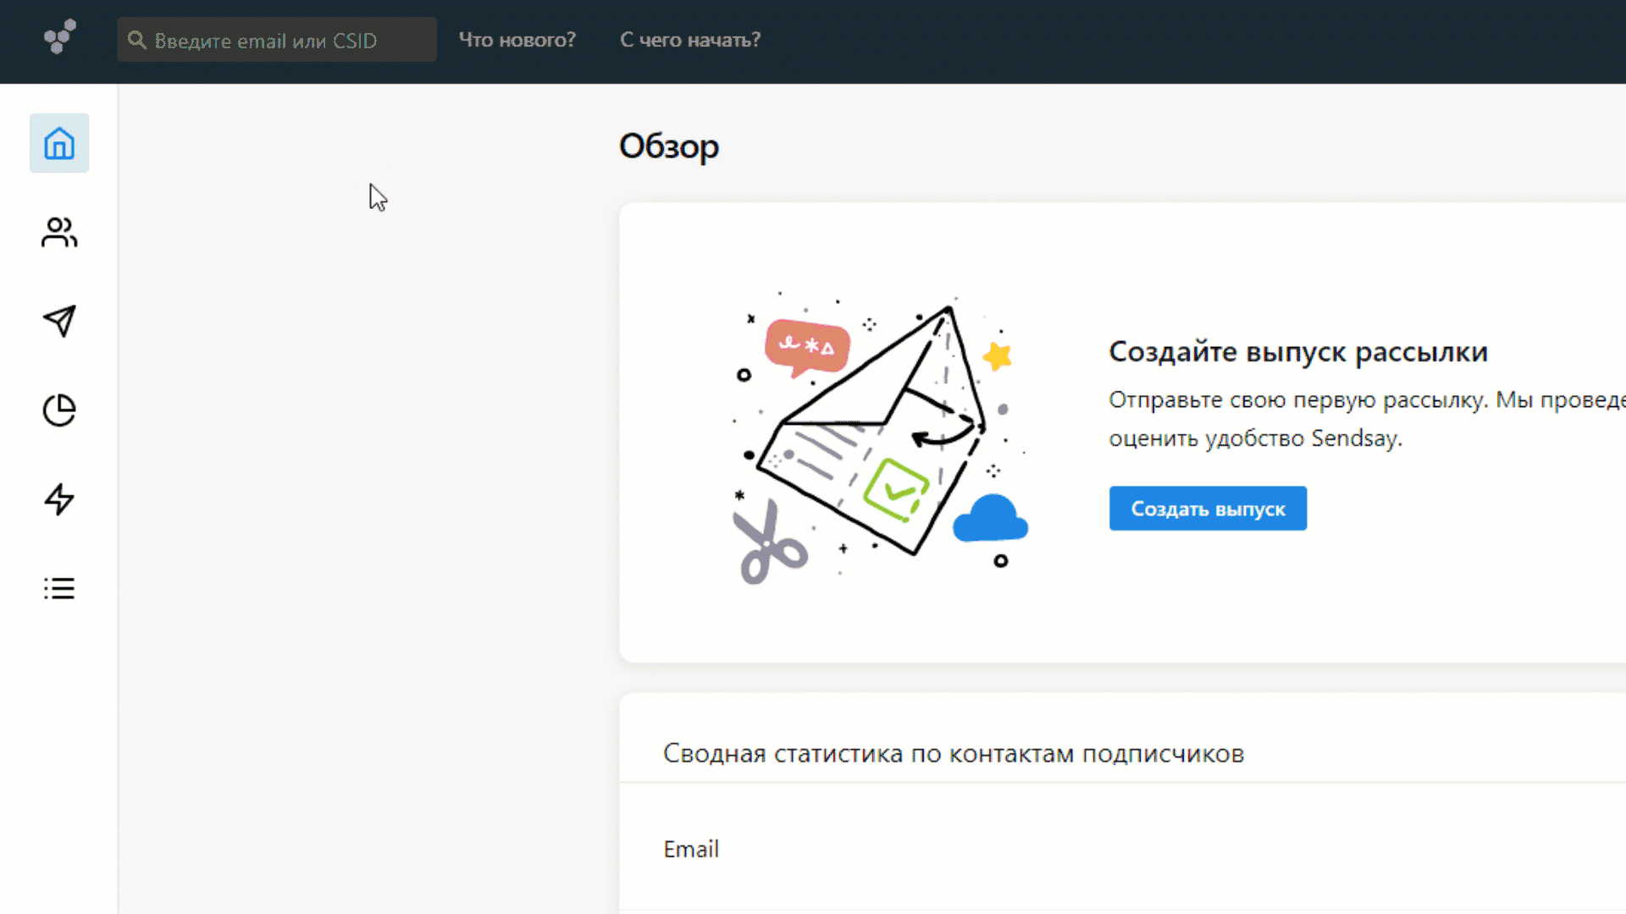Screen dimensions: 1626x914
Task: Open the Campaigns paper plane icon
Action: [x=59, y=321]
